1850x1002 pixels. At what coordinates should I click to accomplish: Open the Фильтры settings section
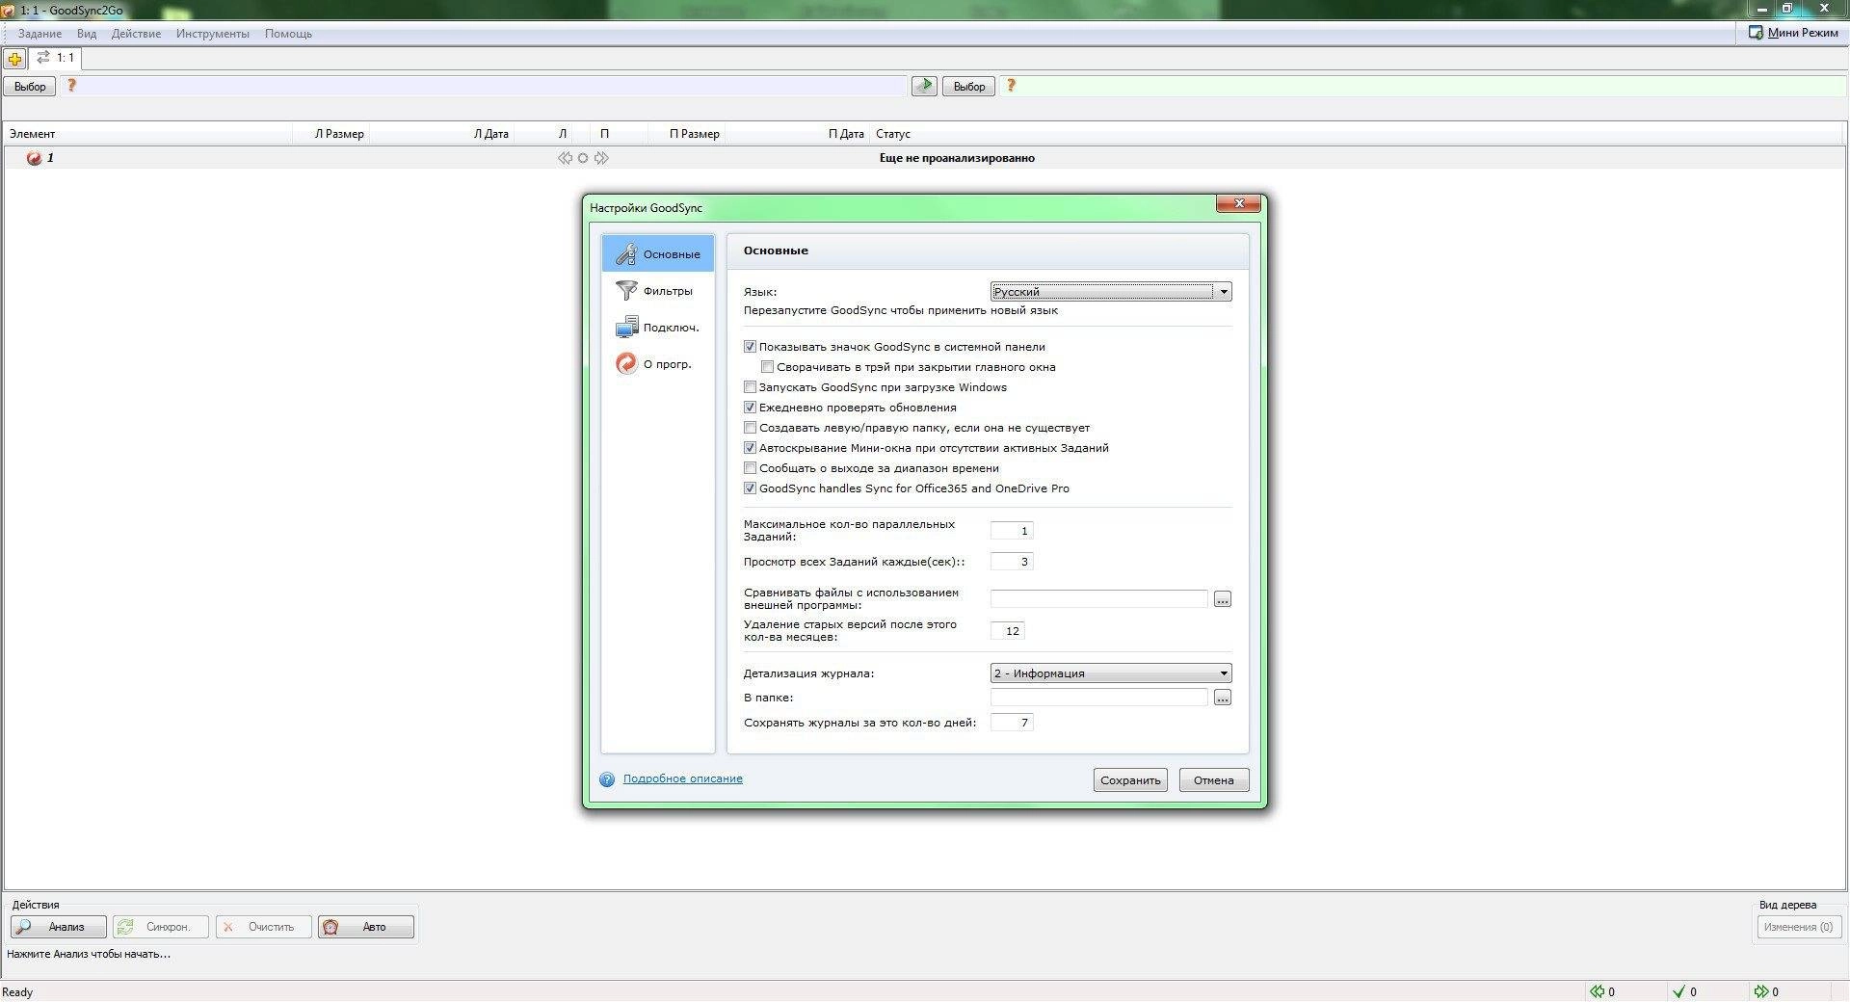click(x=658, y=291)
